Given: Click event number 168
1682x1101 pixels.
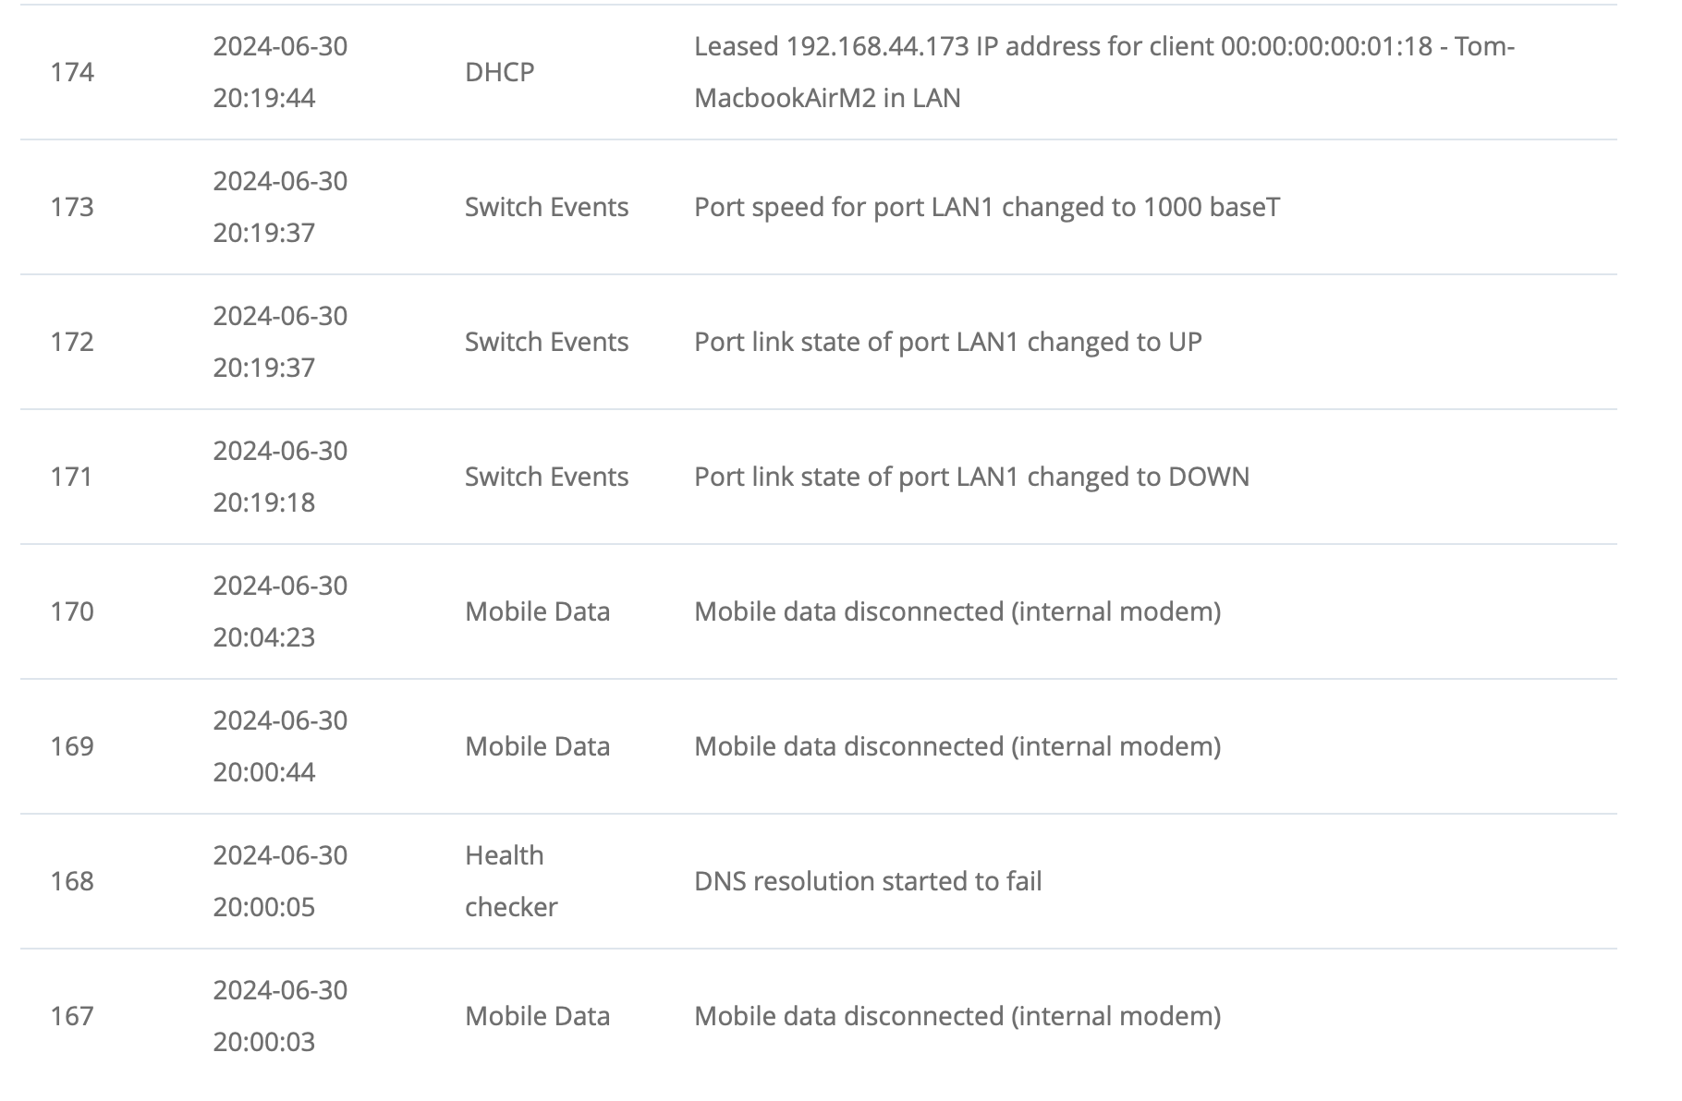Looking at the screenshot, I should 72,881.
